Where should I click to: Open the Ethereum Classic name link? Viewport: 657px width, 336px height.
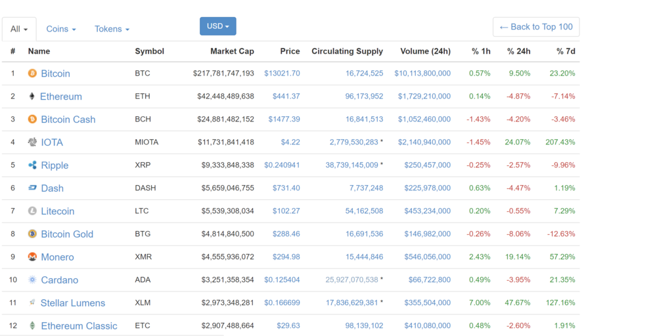tap(79, 326)
